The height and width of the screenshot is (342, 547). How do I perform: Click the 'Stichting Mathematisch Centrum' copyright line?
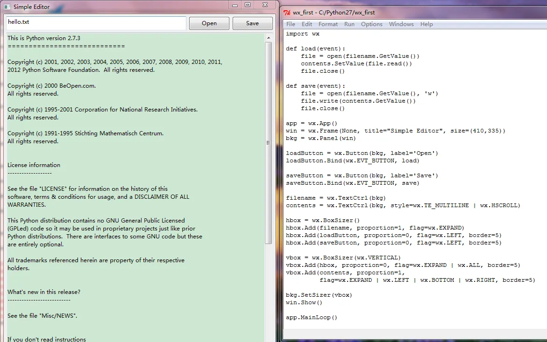(x=85, y=133)
